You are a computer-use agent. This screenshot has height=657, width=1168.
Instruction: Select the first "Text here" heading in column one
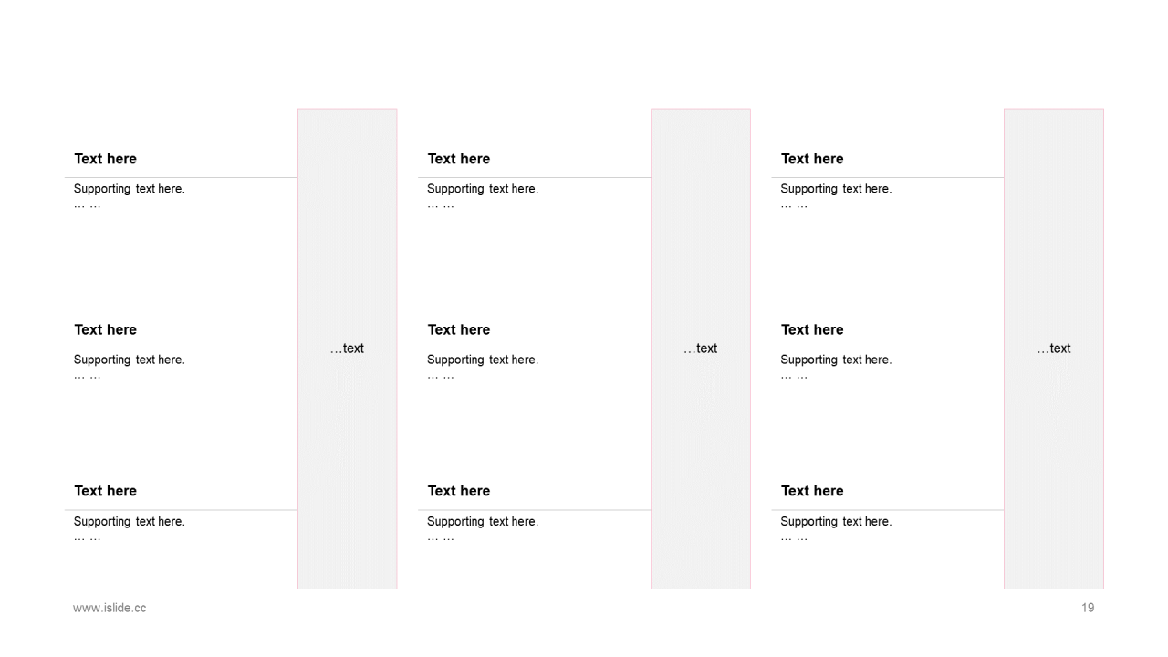[x=106, y=159]
